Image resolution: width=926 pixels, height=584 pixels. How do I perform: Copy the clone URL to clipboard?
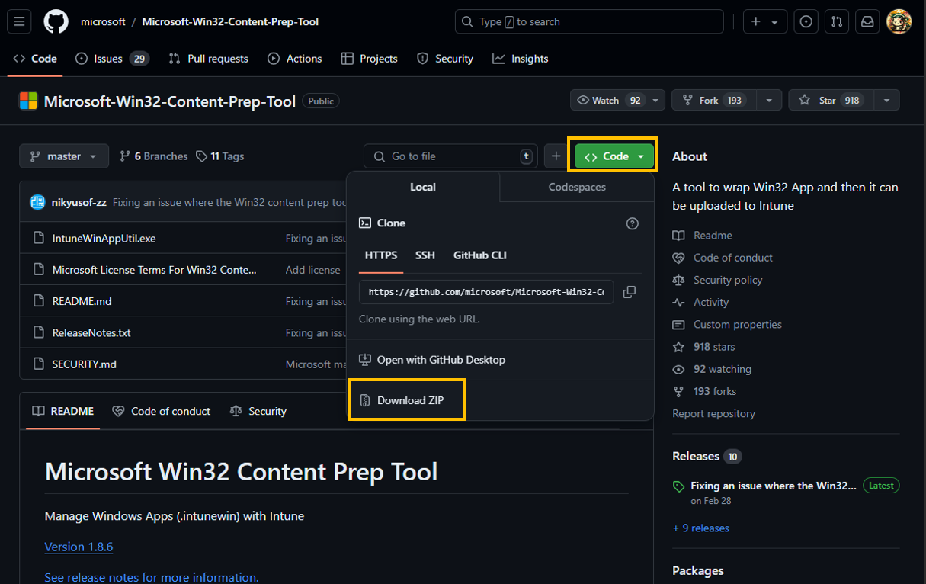coord(630,292)
